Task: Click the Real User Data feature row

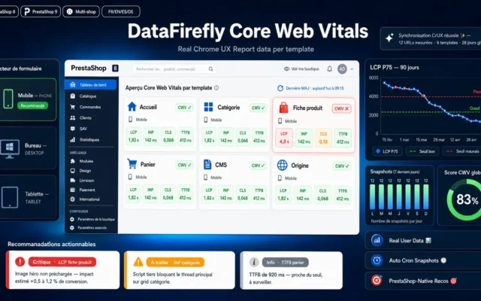Action: (423, 241)
